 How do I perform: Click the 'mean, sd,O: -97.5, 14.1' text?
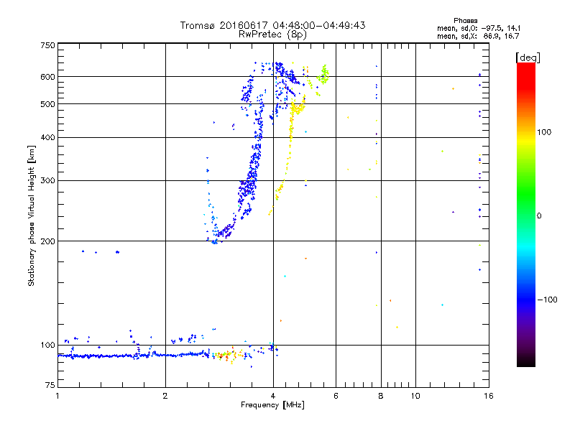479,28
